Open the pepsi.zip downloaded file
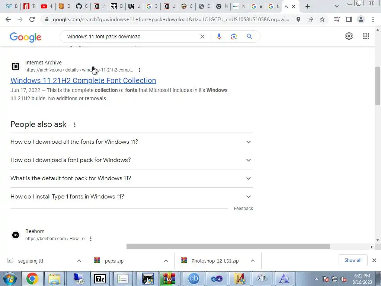 114,261
